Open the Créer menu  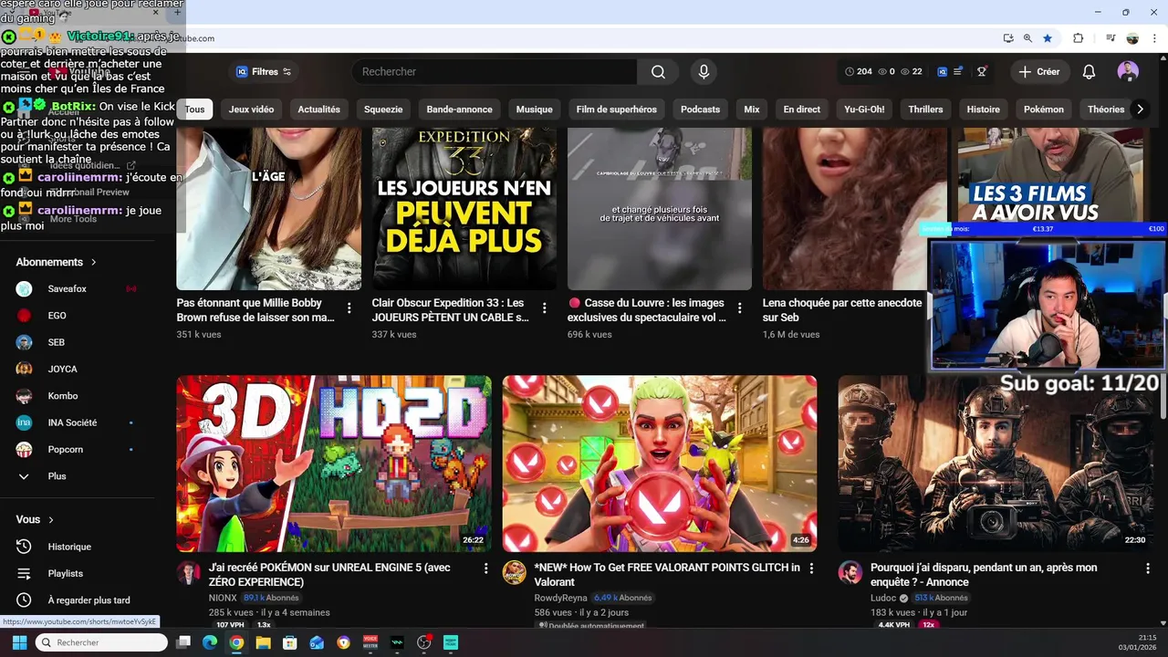point(1039,72)
